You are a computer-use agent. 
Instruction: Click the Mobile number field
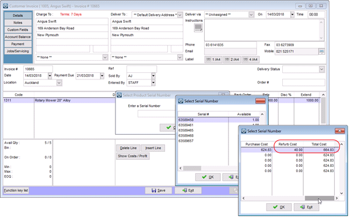pos(297,51)
